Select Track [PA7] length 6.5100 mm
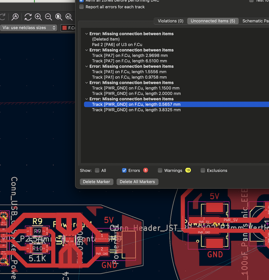This screenshot has height=280, width=269. click(x=129, y=61)
